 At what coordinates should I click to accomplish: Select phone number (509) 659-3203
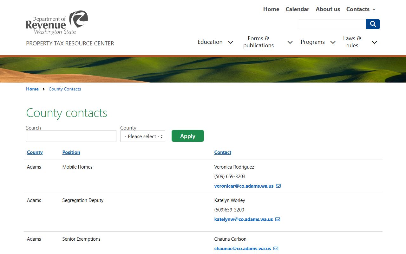230,177
